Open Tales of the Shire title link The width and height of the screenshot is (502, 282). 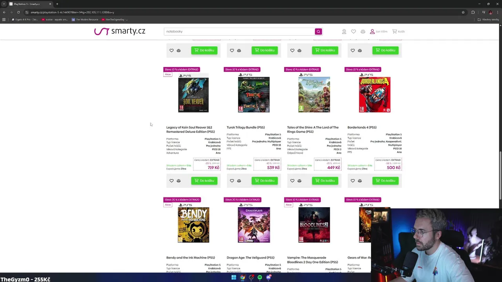[x=313, y=130]
